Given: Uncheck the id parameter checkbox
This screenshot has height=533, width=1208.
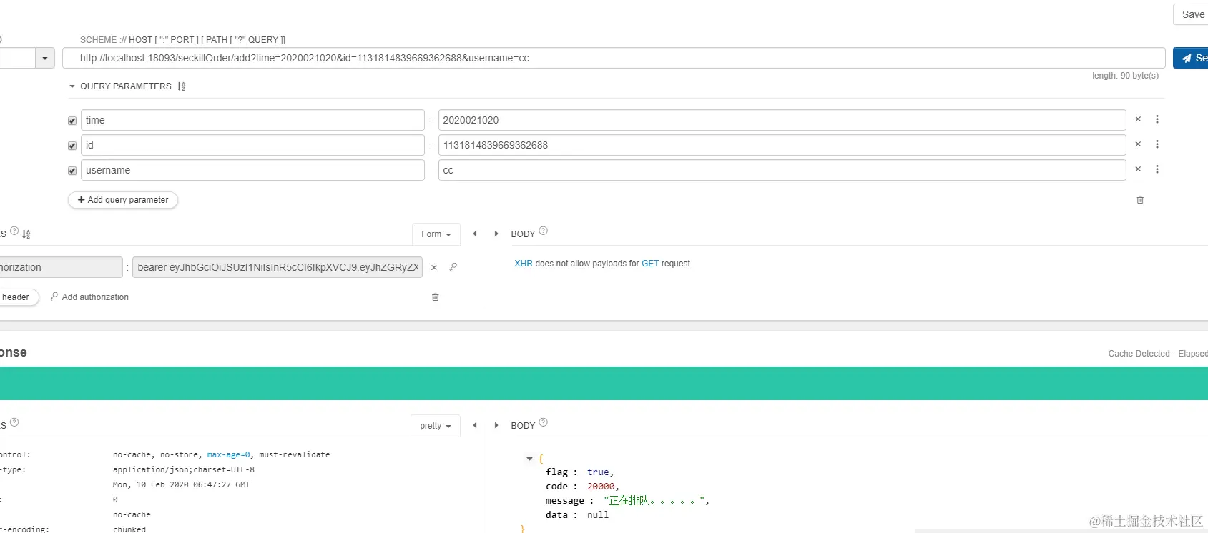Looking at the screenshot, I should pyautogui.click(x=72, y=146).
